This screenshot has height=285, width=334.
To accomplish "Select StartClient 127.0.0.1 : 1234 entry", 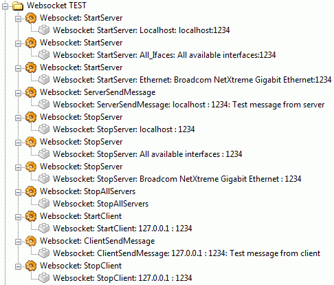I will pyautogui.click(x=122, y=229).
